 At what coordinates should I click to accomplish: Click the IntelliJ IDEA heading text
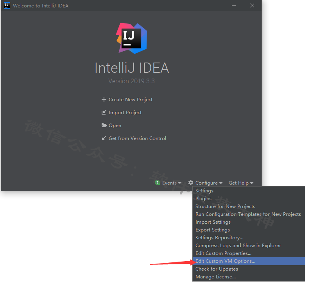(132, 68)
